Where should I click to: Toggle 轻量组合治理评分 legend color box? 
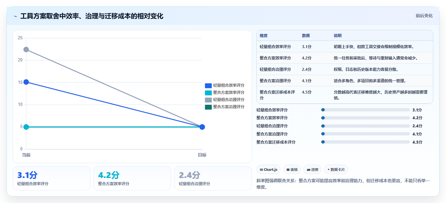click(208, 100)
